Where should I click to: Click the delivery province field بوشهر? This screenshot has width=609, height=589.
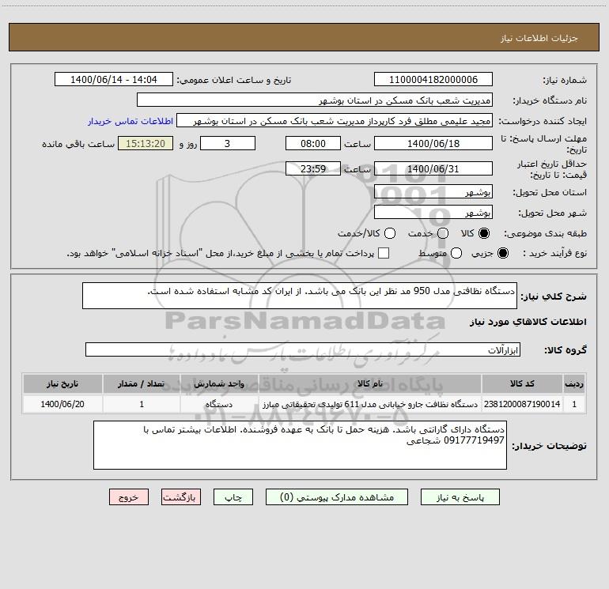[433, 191]
